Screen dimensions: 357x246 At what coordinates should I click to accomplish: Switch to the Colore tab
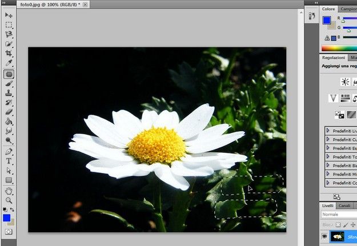click(x=328, y=9)
